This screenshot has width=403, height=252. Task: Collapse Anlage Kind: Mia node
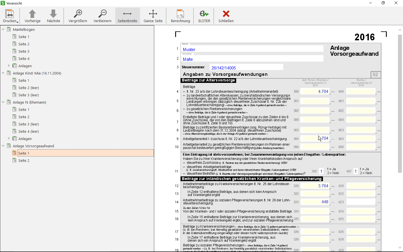point(3,73)
